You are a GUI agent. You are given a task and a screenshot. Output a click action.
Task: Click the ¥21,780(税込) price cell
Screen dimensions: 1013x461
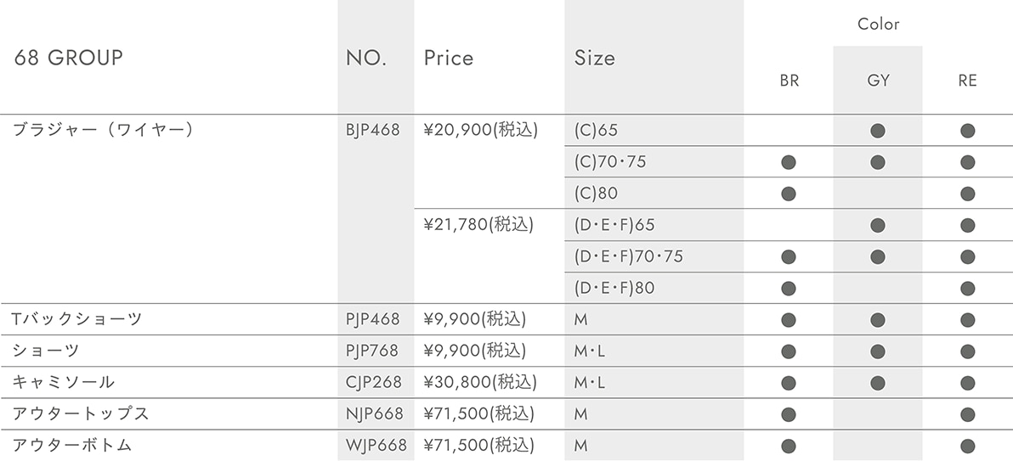point(478,225)
